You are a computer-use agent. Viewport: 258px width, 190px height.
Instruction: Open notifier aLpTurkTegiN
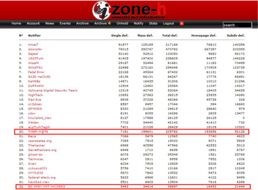[x=39, y=127]
